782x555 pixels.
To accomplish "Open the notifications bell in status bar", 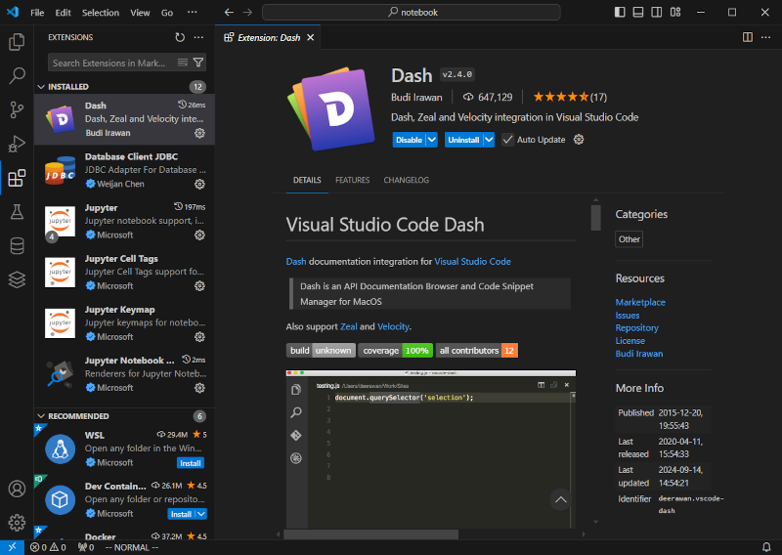I will pyautogui.click(x=766, y=547).
